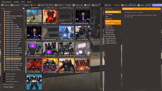Open the Entities tab
Screen dimensions: 162x91
click(x=41, y=5)
